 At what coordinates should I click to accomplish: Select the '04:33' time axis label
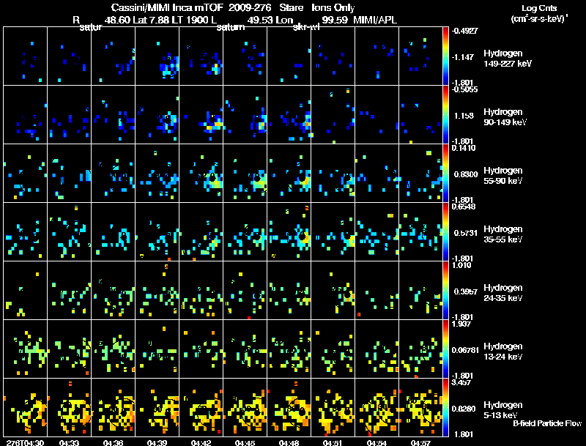(69, 442)
